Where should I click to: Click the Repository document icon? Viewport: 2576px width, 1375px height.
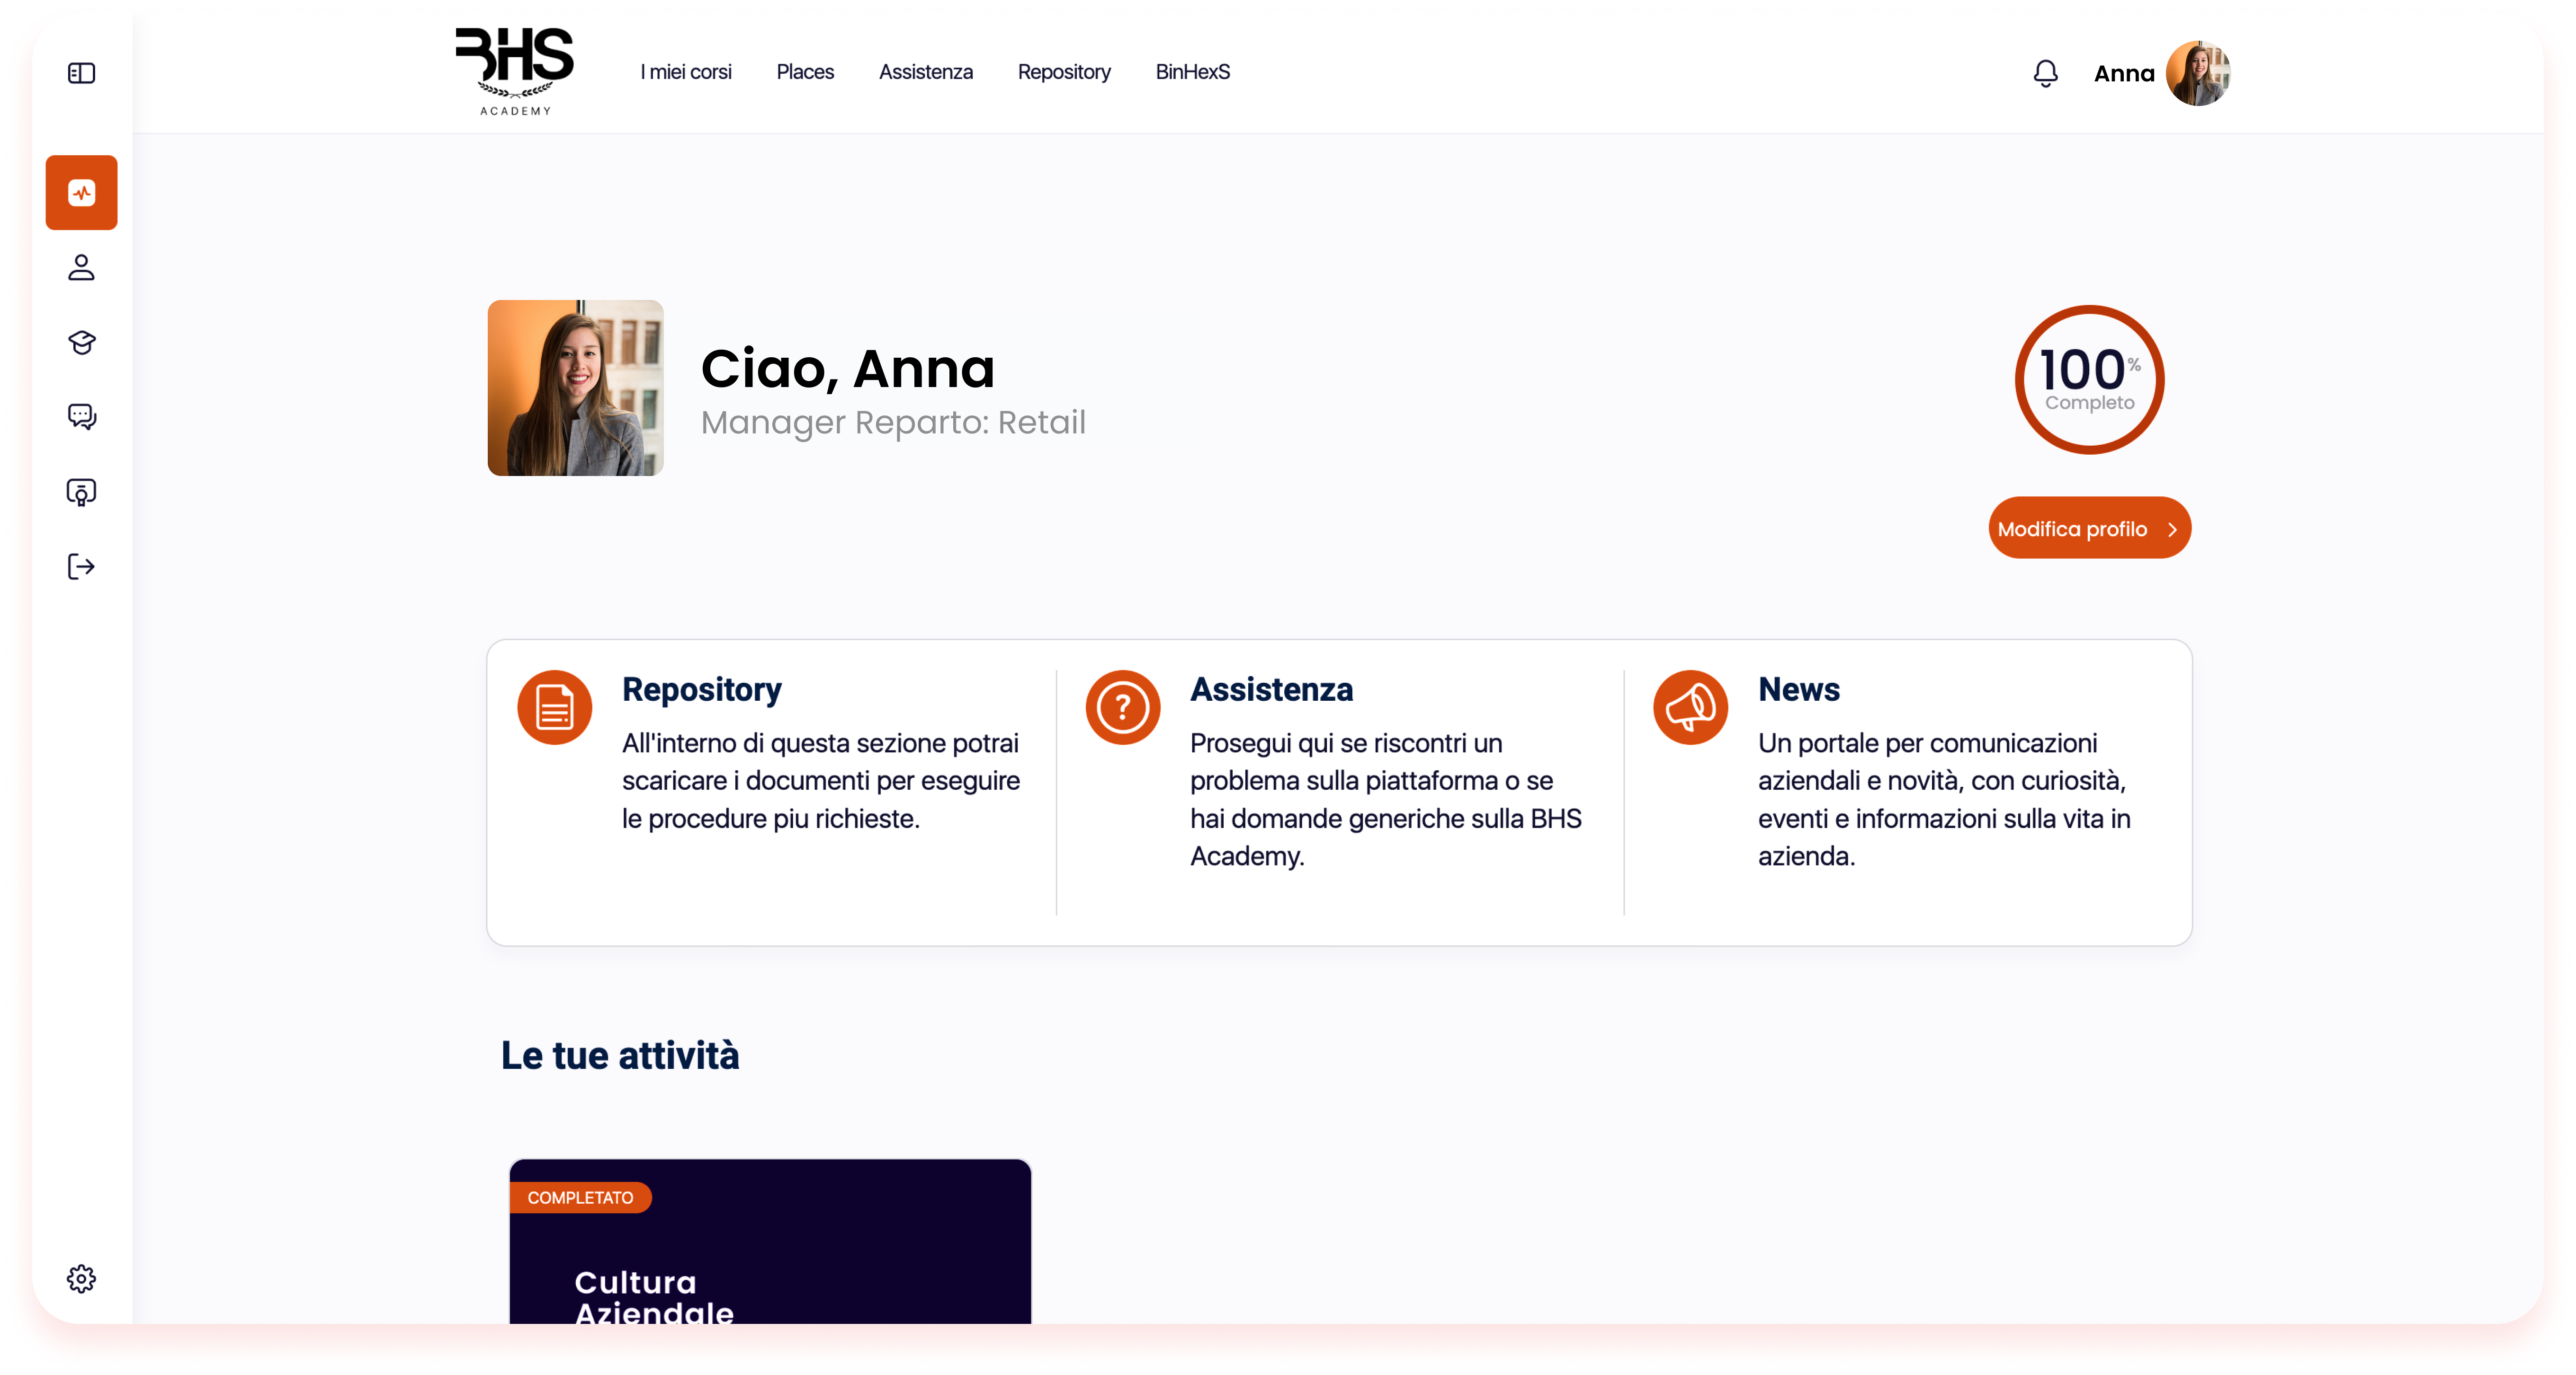tap(554, 707)
